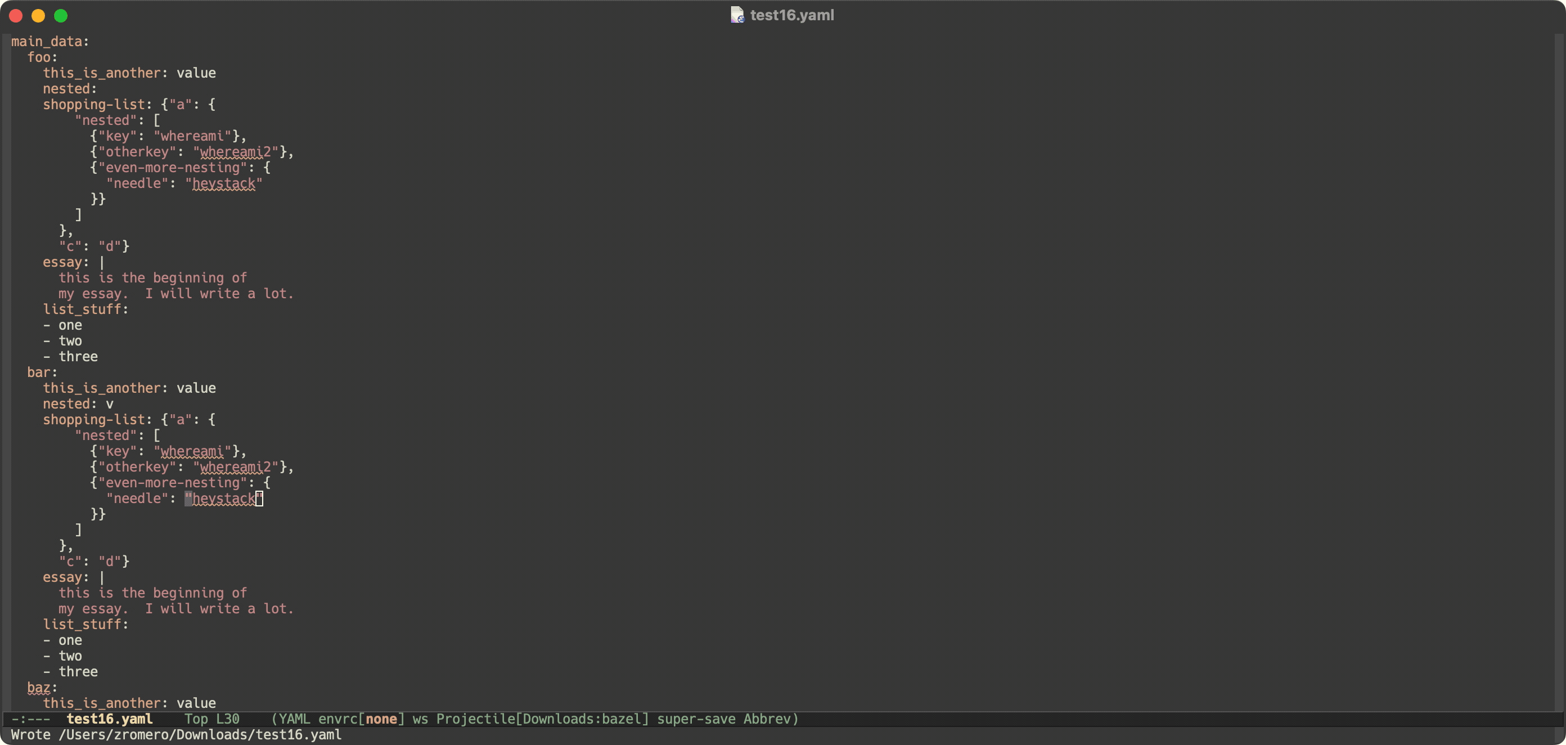This screenshot has height=745, width=1566.
Task: Click envrc[none] status in mode line
Action: (x=361, y=719)
